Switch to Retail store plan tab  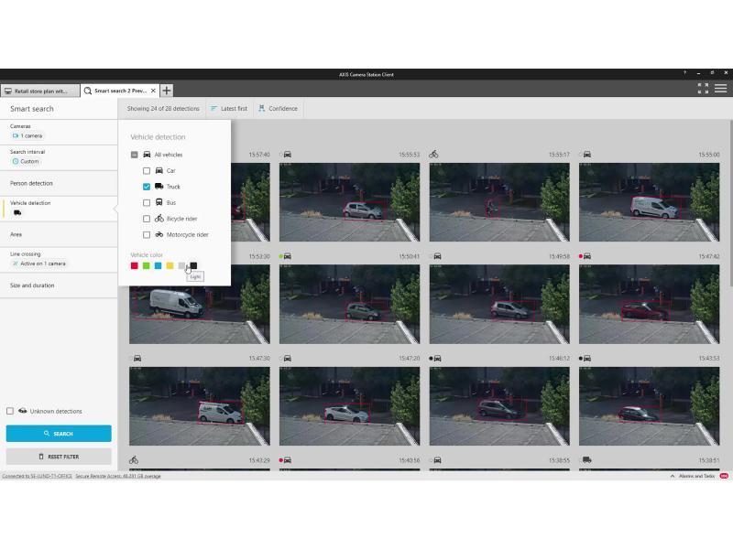[x=37, y=91]
